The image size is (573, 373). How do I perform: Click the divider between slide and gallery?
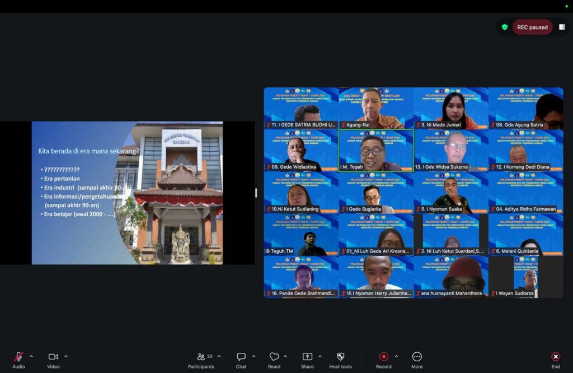click(x=256, y=193)
